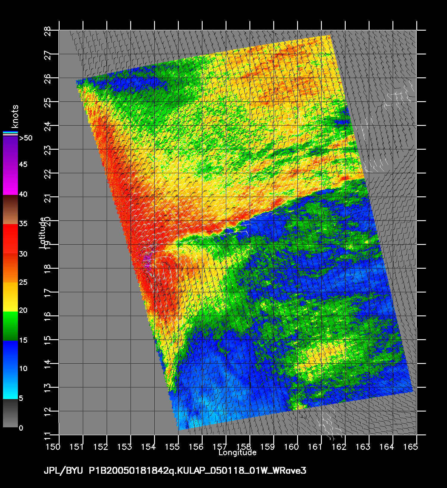447x488 pixels.
Task: Select the red 30–35 knots legend band
Action: pos(10,239)
